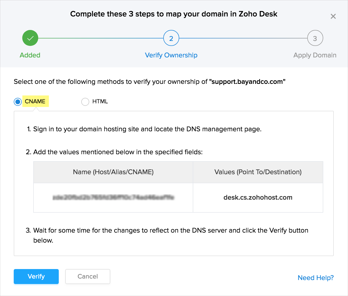Click the green Added step label
Viewport: 348px width, 296px height.
point(30,55)
